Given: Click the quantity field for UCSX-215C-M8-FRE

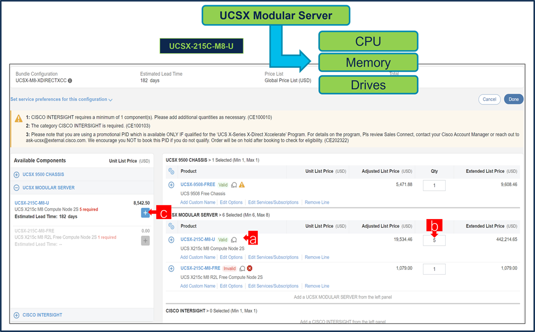Looking at the screenshot, I should pyautogui.click(x=434, y=269).
